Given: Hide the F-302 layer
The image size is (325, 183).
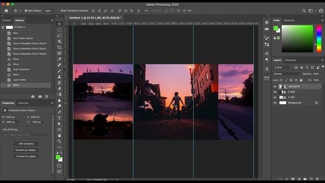Looking at the screenshot, I should tap(275, 92).
